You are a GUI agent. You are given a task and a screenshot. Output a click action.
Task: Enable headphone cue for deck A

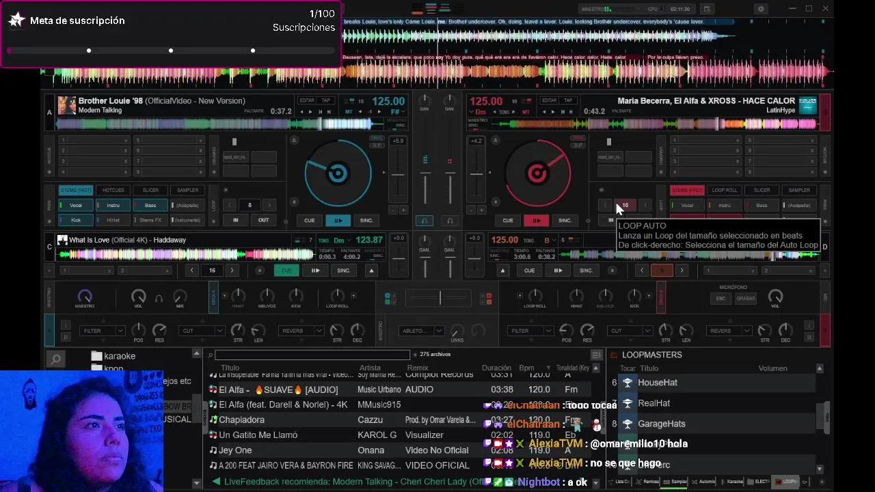(424, 221)
